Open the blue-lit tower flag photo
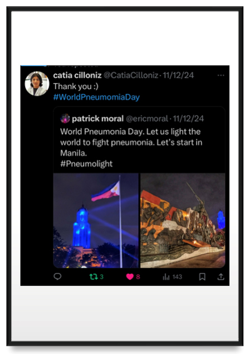 point(96,221)
